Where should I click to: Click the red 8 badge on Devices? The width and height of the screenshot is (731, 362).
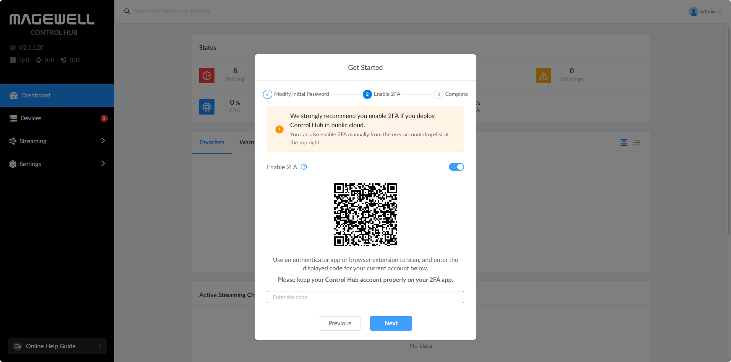[104, 118]
